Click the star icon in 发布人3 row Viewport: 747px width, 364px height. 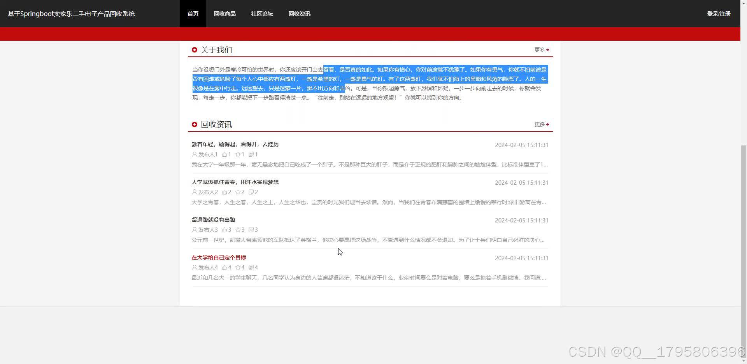pyautogui.click(x=238, y=230)
